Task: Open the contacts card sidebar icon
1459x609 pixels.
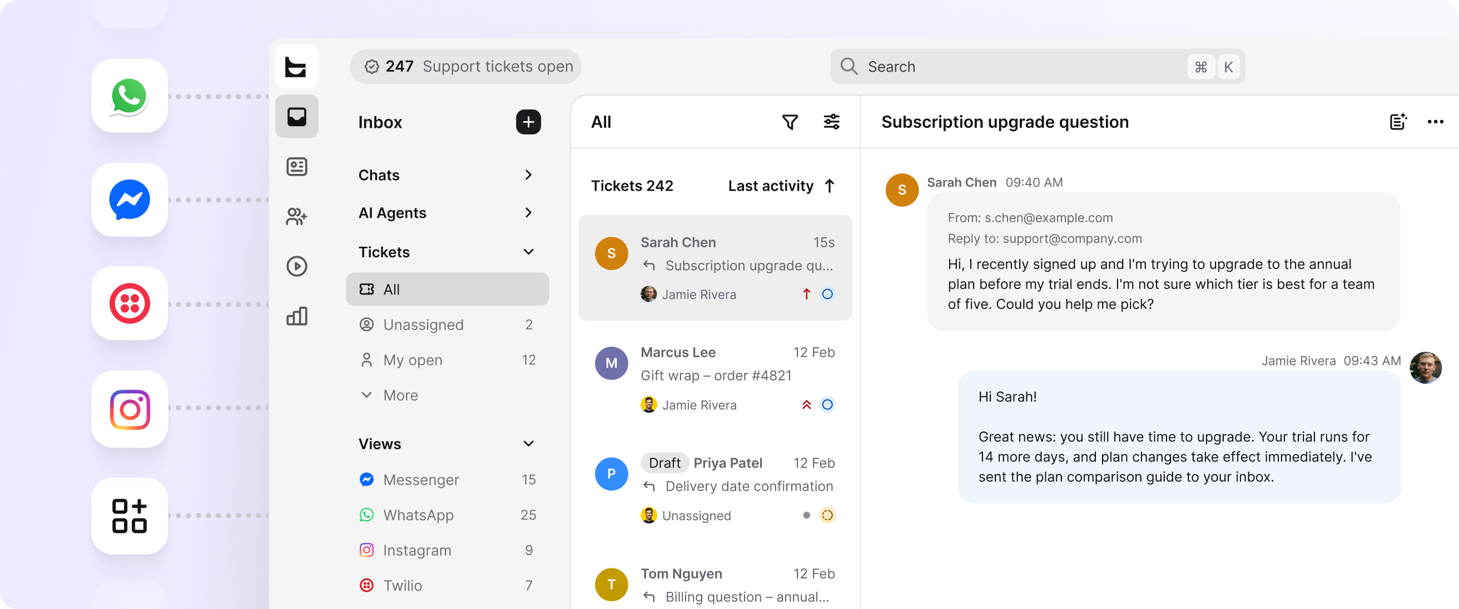Action: click(x=296, y=166)
